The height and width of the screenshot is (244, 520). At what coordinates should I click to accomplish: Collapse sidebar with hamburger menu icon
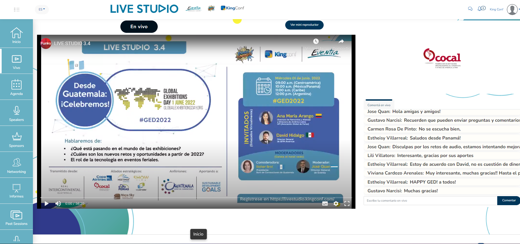[17, 10]
